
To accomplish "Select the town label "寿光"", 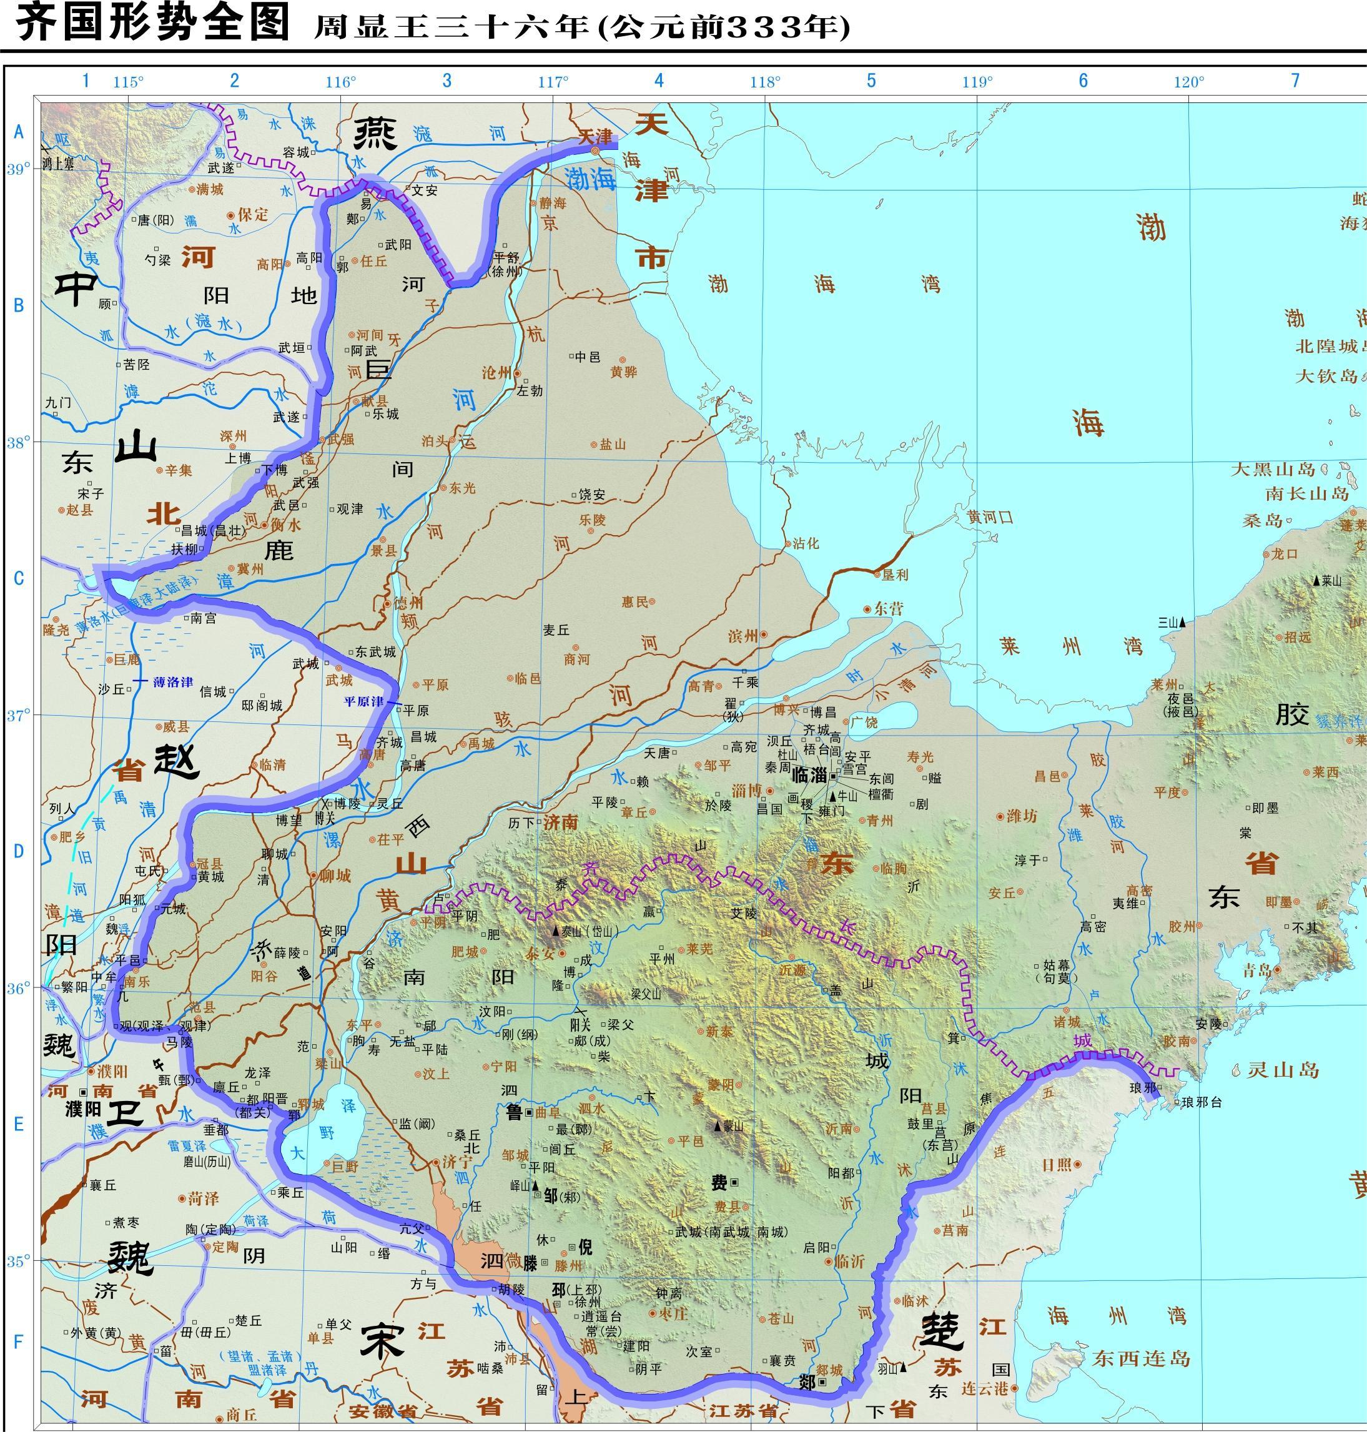I will pyautogui.click(x=920, y=757).
